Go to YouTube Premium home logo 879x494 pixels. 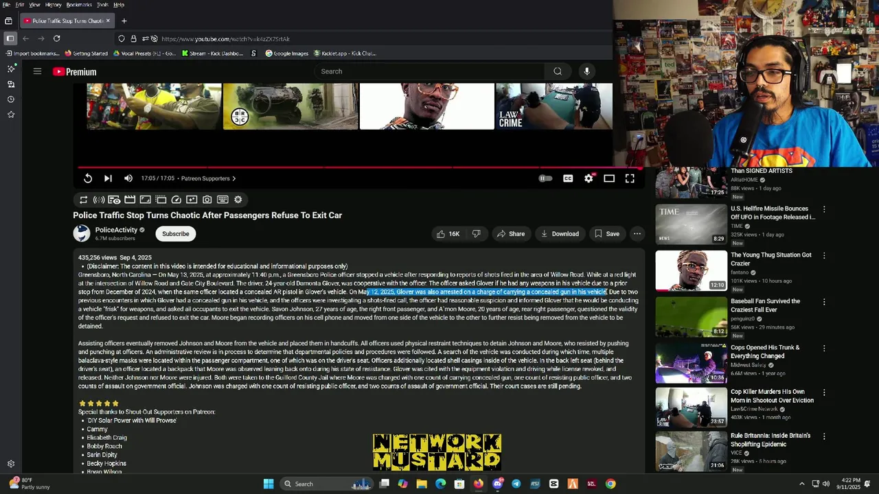coord(75,71)
